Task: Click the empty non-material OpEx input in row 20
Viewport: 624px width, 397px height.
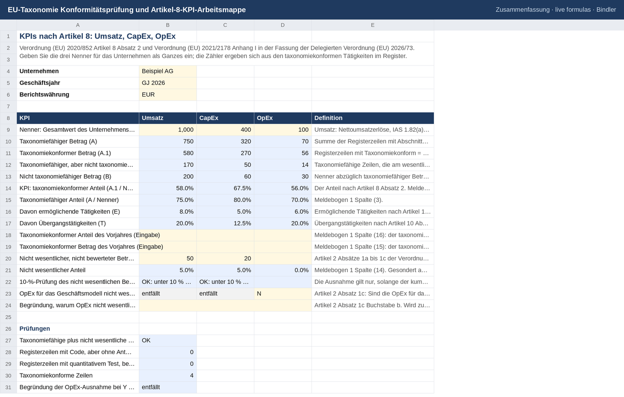Action: pyautogui.click(x=283, y=258)
